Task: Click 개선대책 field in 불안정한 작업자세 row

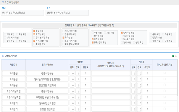Action: 111,85
